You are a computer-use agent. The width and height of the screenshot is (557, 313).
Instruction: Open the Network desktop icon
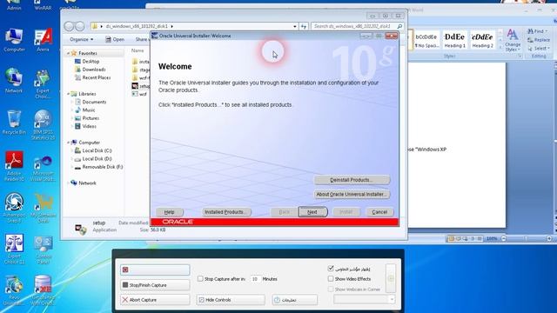pos(14,81)
